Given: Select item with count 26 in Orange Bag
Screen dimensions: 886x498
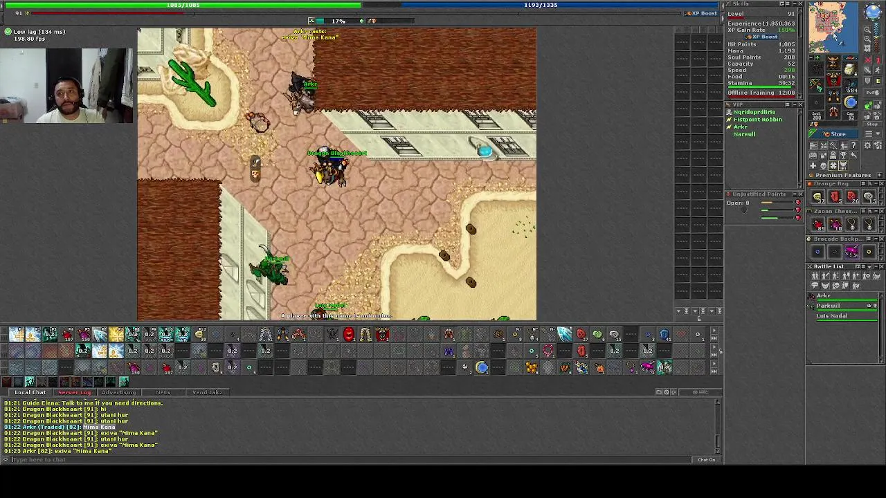Looking at the screenshot, I should [852, 196].
